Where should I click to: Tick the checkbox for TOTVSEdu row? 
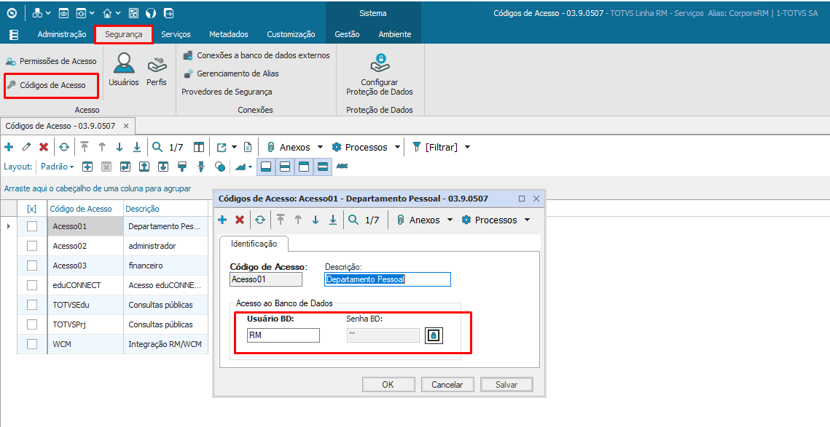coord(32,304)
